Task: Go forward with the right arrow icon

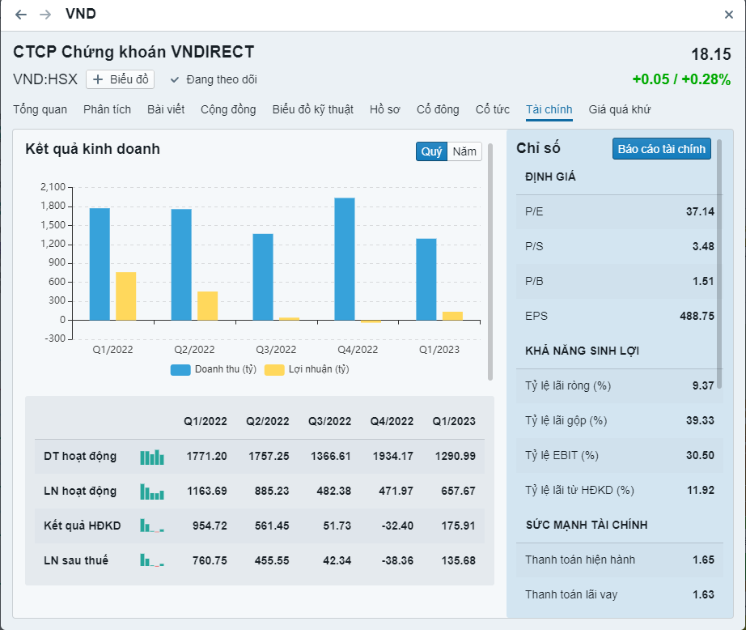Action: coord(45,15)
